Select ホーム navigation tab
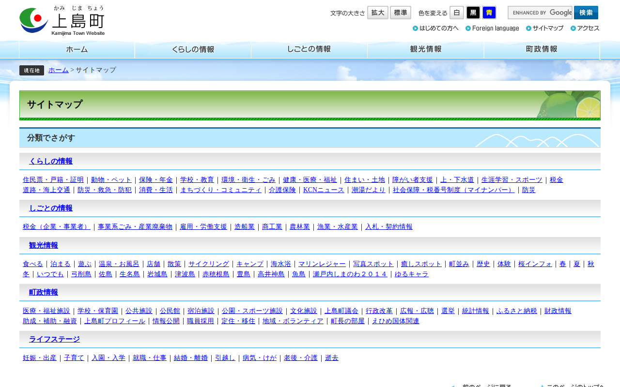Image resolution: width=620 pixels, height=387 pixels. [x=77, y=50]
